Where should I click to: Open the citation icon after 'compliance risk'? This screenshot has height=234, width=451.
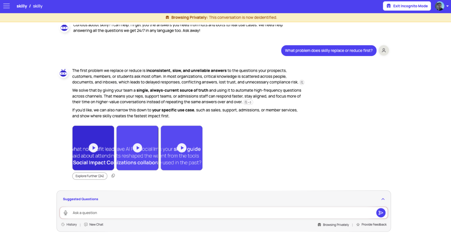(302, 82)
